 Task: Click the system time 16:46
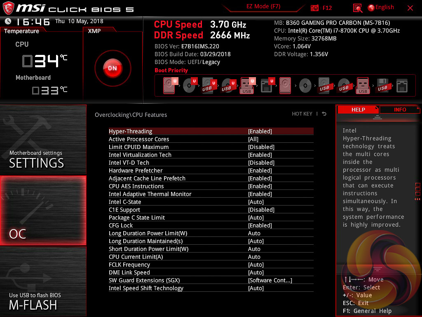33,21
